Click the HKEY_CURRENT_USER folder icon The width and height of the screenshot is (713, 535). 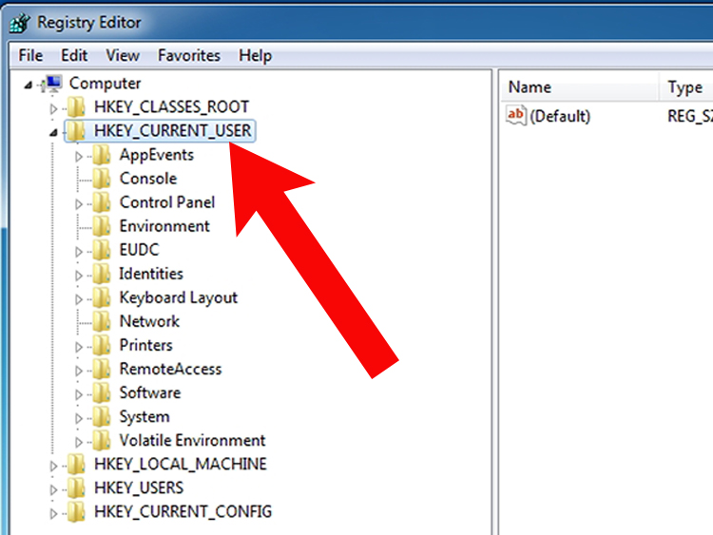76,131
